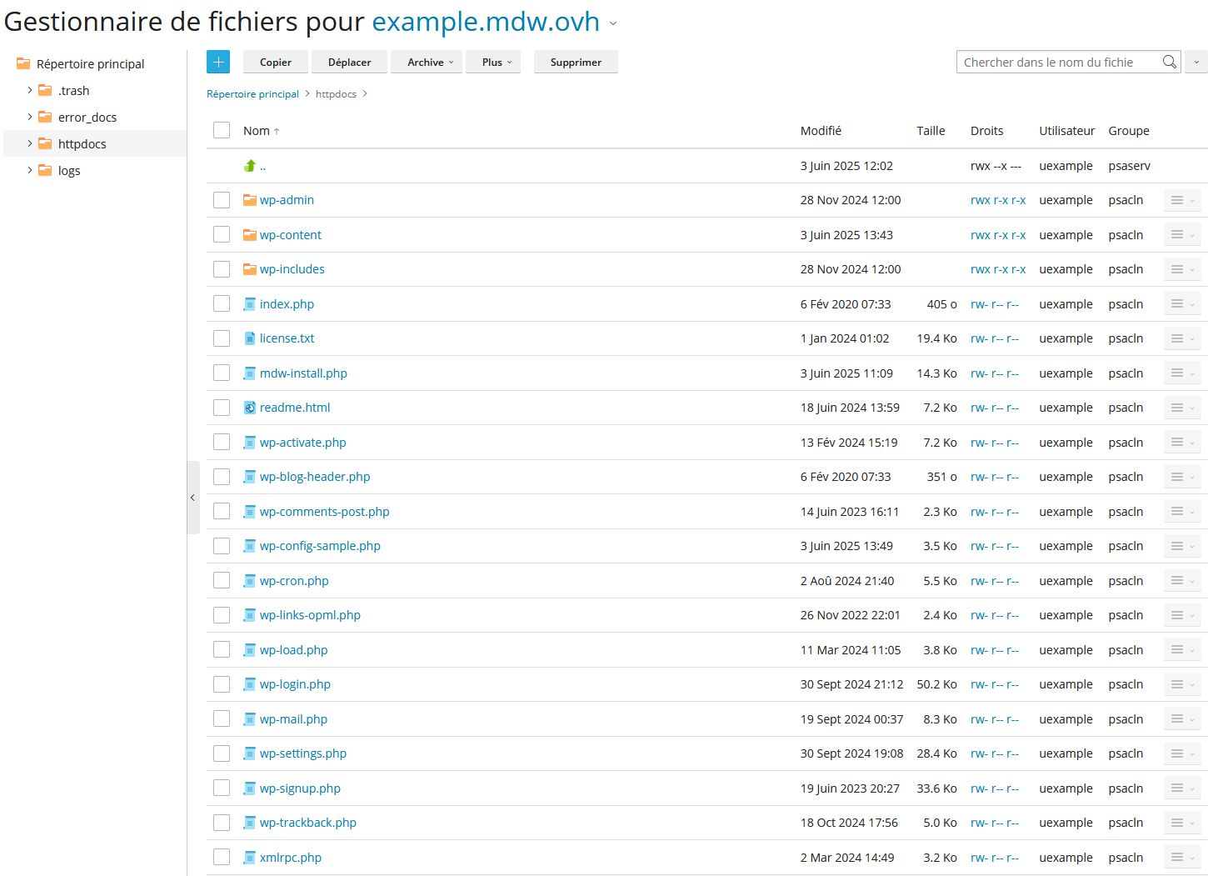Select the xmlrpc.php checkbox
The width and height of the screenshot is (1208, 876).
click(222, 857)
